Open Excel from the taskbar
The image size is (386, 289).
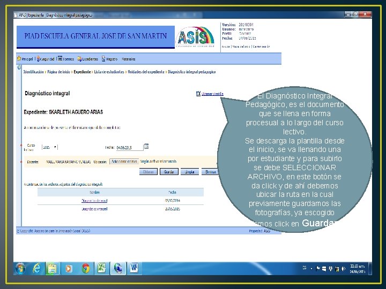tap(102, 268)
